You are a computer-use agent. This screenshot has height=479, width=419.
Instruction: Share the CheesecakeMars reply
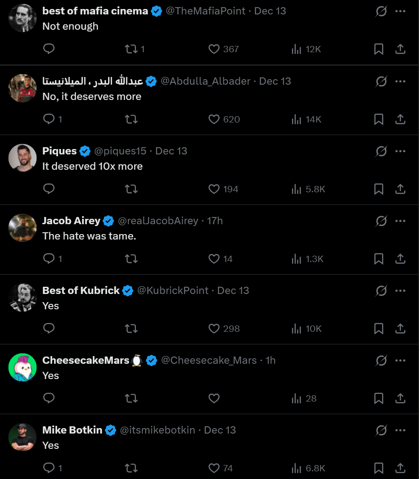pos(401,398)
